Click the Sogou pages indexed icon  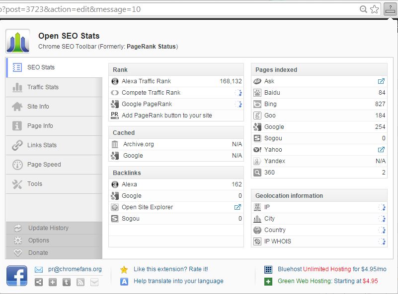[x=257, y=138]
